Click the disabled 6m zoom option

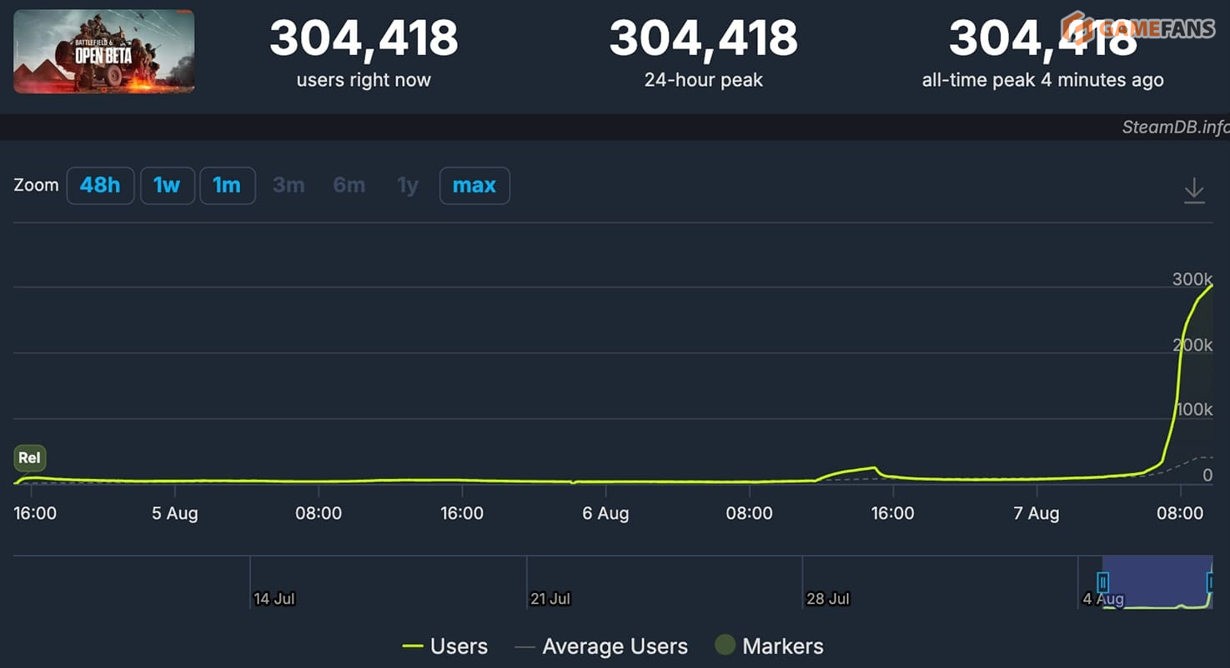349,185
